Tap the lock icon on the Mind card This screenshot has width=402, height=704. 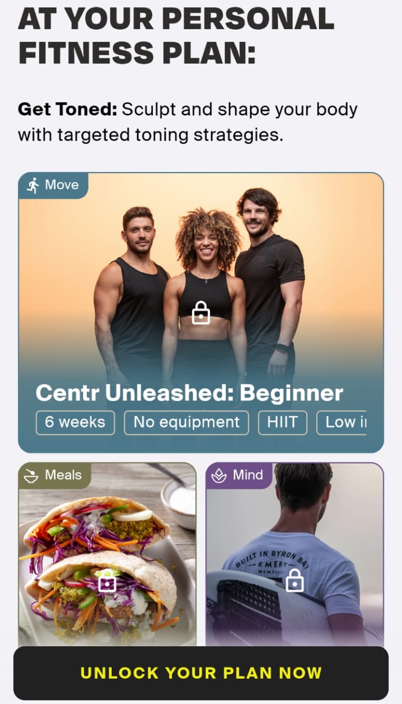[x=295, y=581]
